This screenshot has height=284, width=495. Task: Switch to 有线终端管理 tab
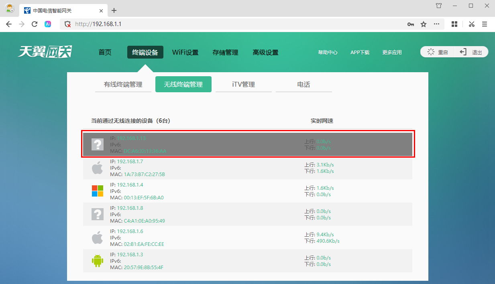pyautogui.click(x=123, y=85)
